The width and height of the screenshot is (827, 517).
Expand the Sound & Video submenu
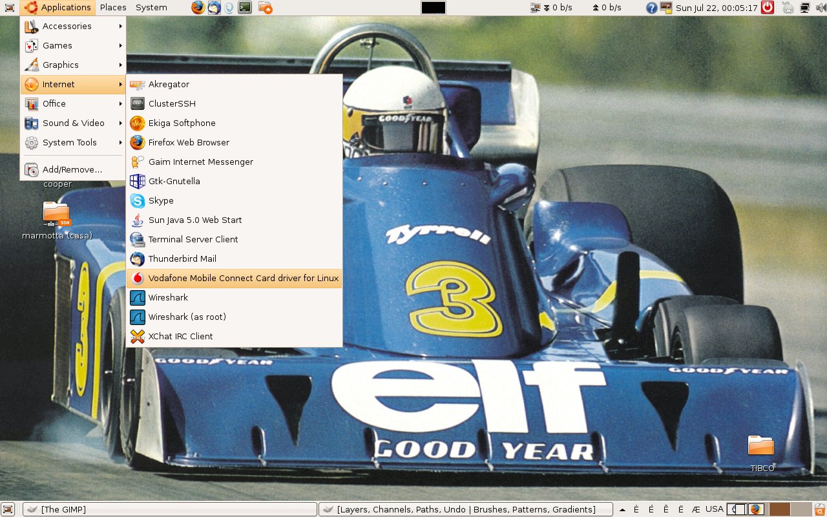(x=73, y=123)
